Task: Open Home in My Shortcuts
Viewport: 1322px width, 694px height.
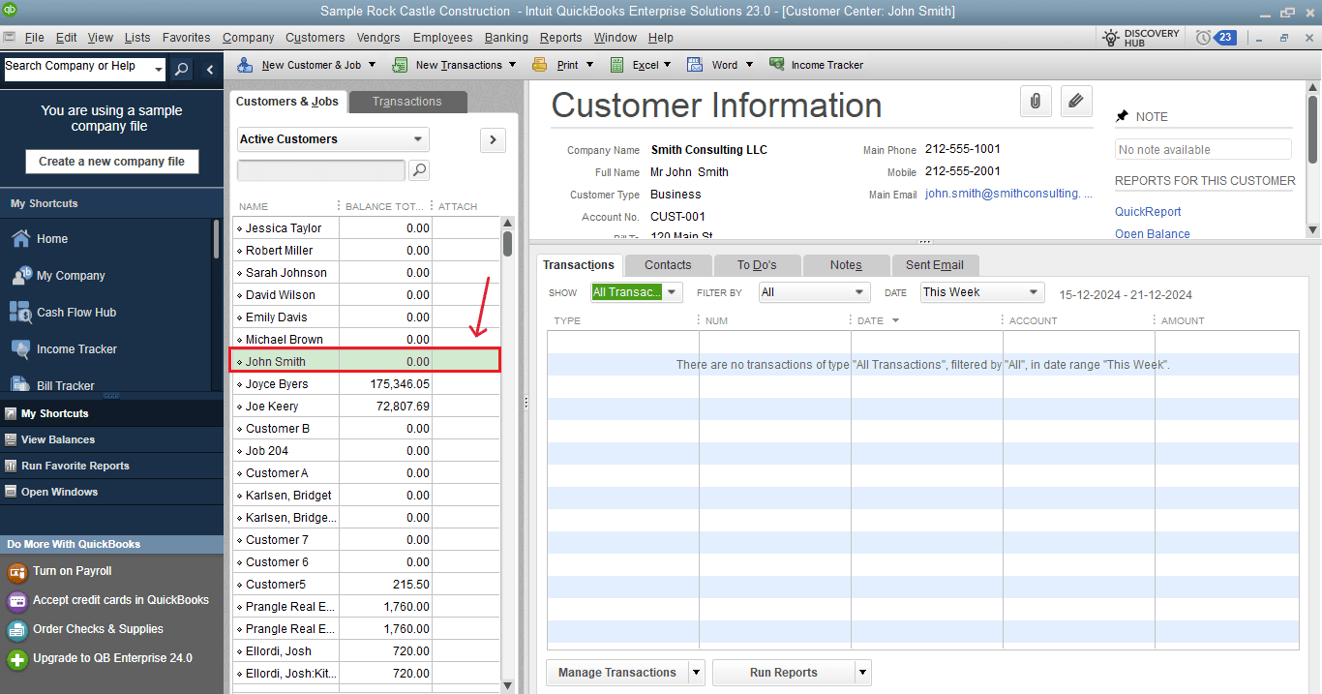Action: 52,239
